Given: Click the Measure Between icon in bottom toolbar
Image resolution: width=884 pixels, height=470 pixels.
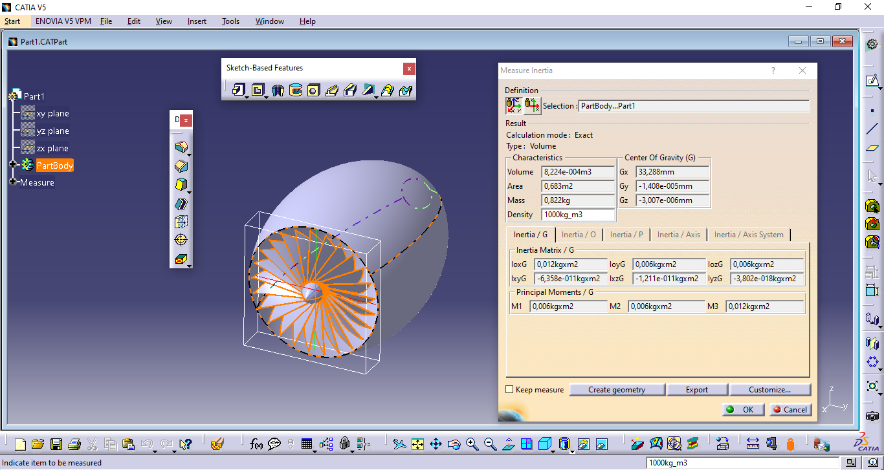Looking at the screenshot, I should coord(753,444).
